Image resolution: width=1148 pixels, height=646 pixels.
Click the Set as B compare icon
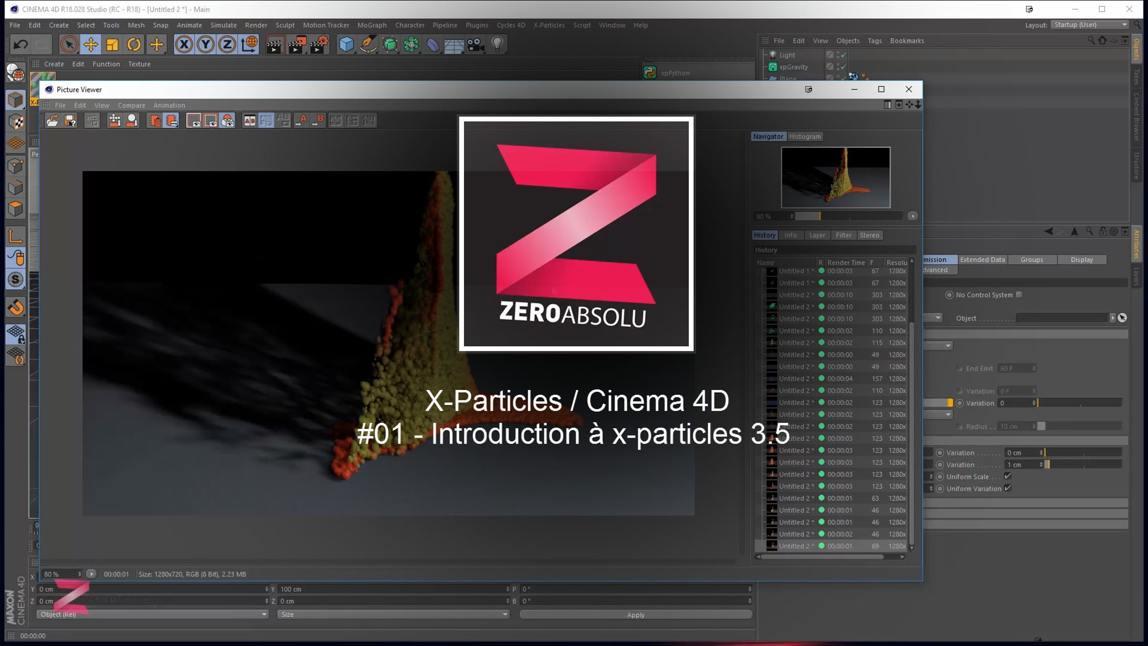318,121
